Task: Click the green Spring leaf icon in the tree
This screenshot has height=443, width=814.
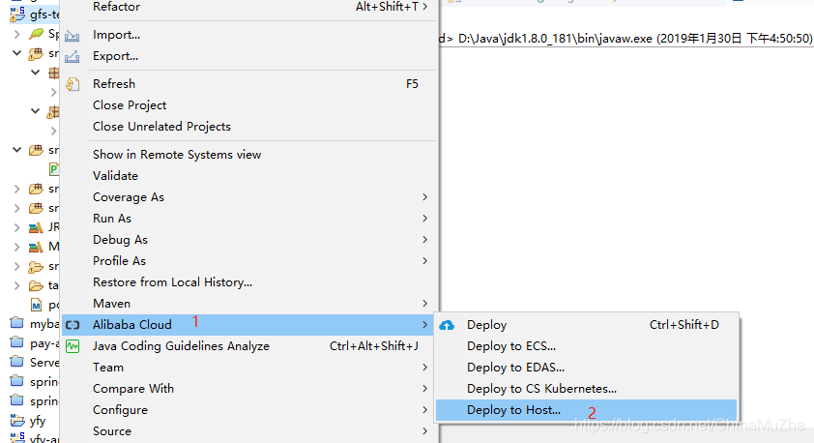Action: (37, 34)
